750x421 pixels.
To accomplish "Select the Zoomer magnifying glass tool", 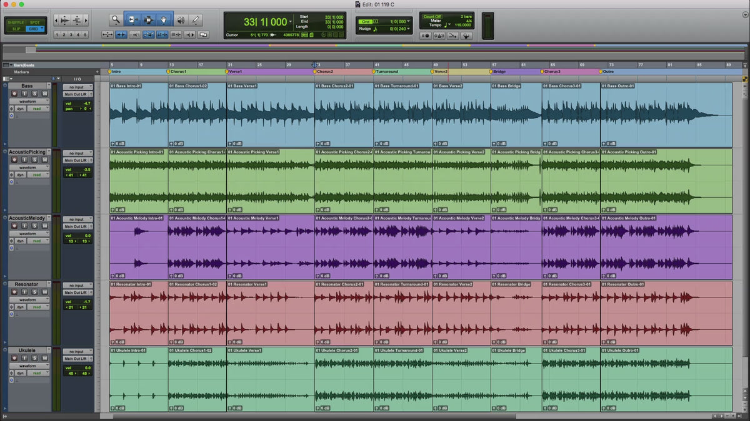I will (x=116, y=20).
